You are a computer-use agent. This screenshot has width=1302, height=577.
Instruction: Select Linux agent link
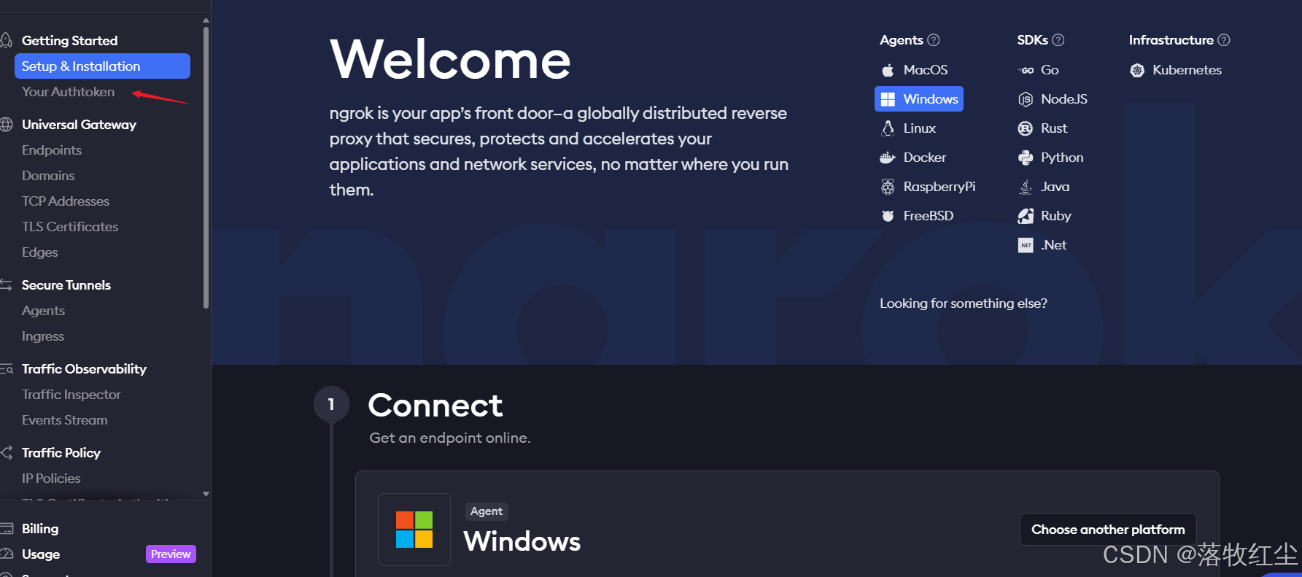click(920, 128)
